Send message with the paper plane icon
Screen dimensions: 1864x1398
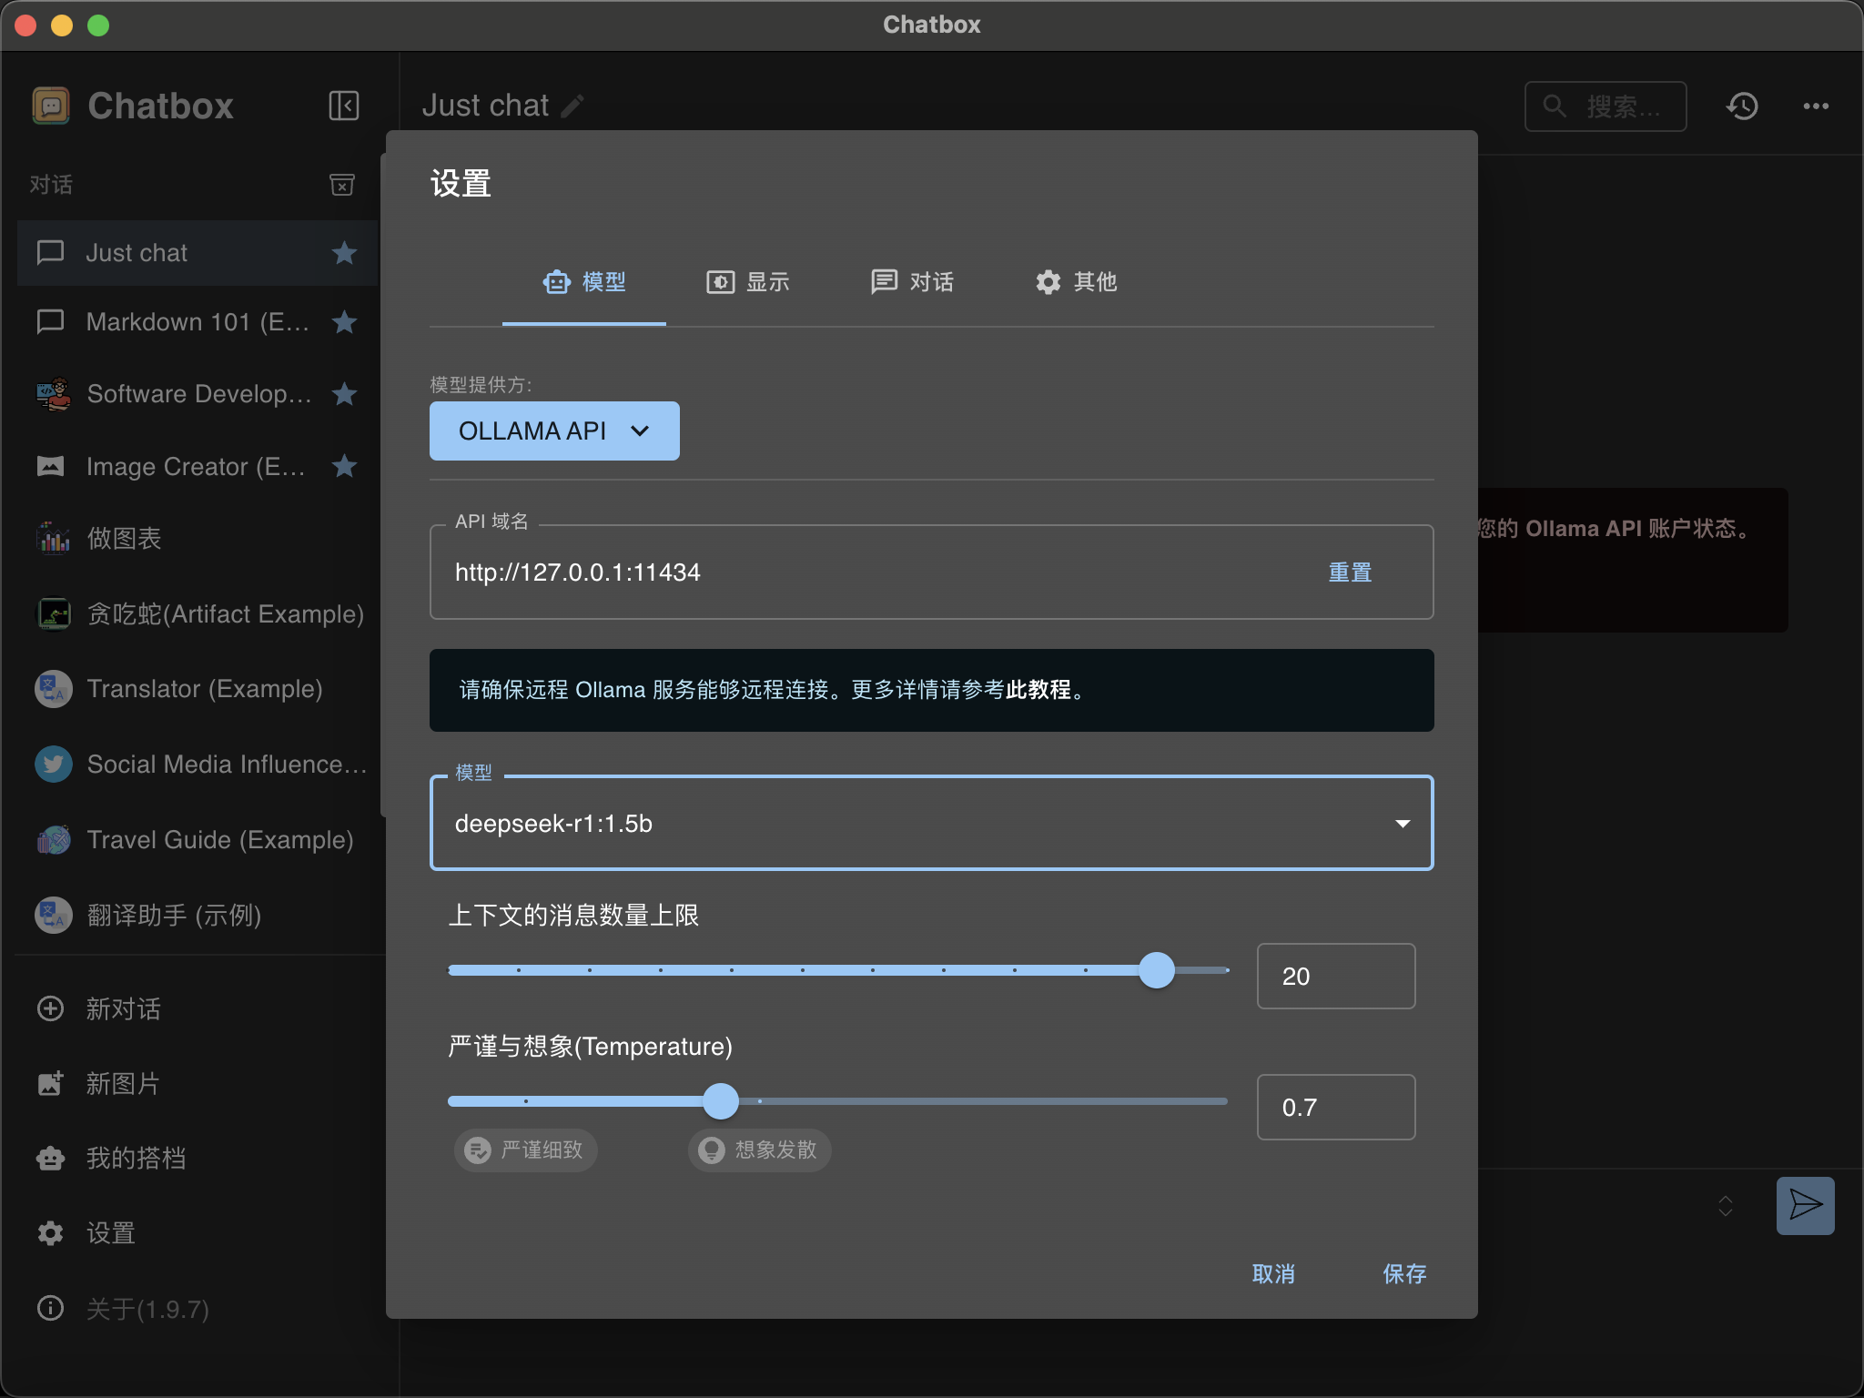(x=1806, y=1205)
